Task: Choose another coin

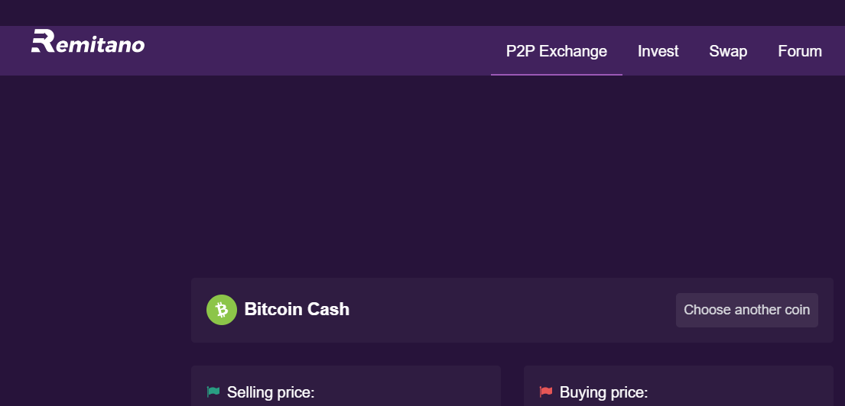Action: [x=747, y=311]
